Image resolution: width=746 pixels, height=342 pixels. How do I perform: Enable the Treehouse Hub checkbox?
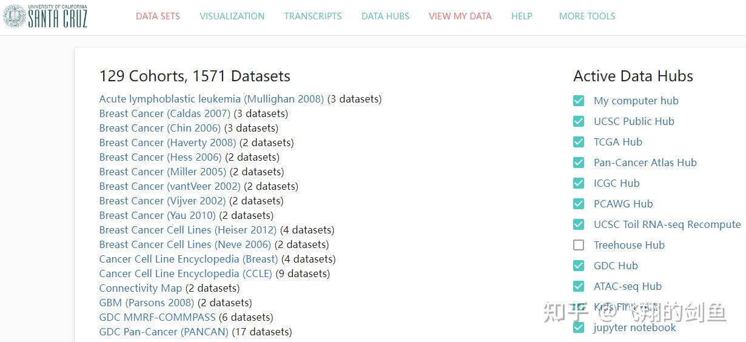point(579,245)
